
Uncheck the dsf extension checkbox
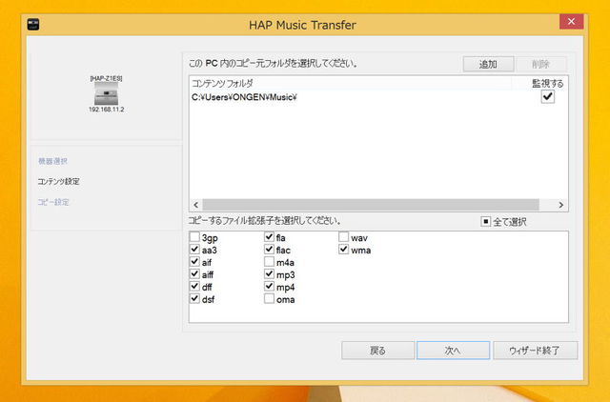tap(194, 299)
